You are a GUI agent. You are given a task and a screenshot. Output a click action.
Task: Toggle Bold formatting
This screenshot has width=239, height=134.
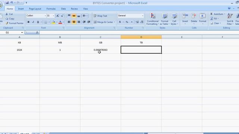pyautogui.click(x=28, y=22)
